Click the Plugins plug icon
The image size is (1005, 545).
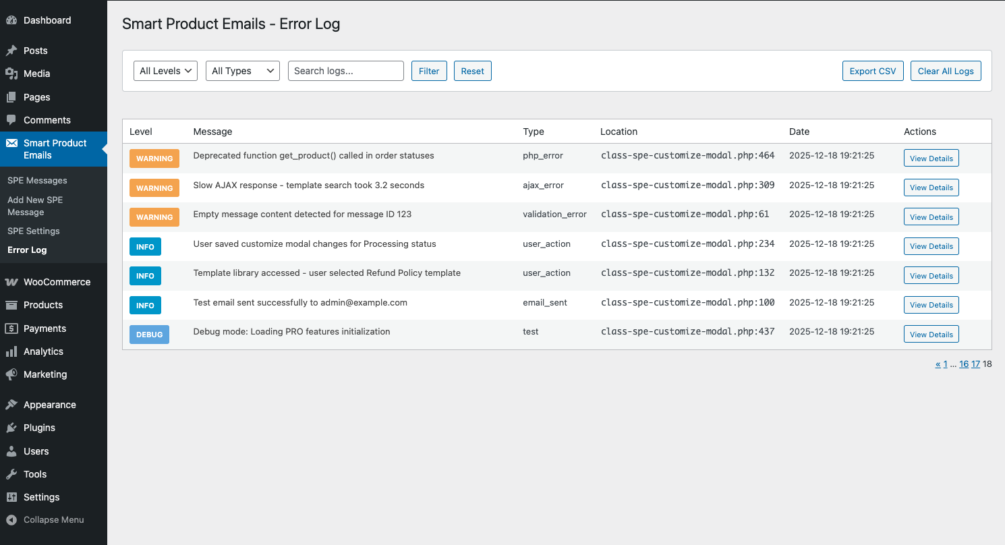pos(11,428)
